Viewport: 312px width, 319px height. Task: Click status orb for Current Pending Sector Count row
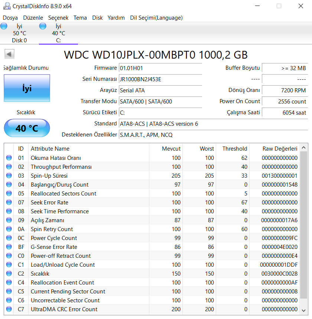[9, 291]
